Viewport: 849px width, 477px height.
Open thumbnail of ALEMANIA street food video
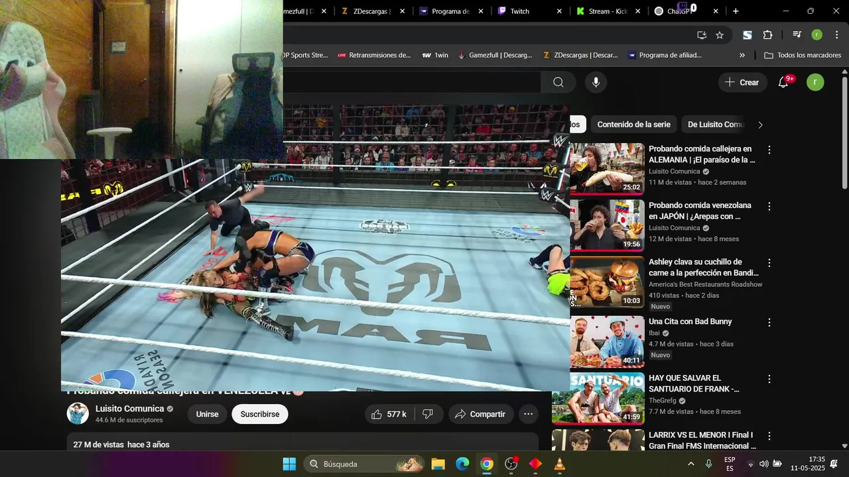[x=607, y=168]
